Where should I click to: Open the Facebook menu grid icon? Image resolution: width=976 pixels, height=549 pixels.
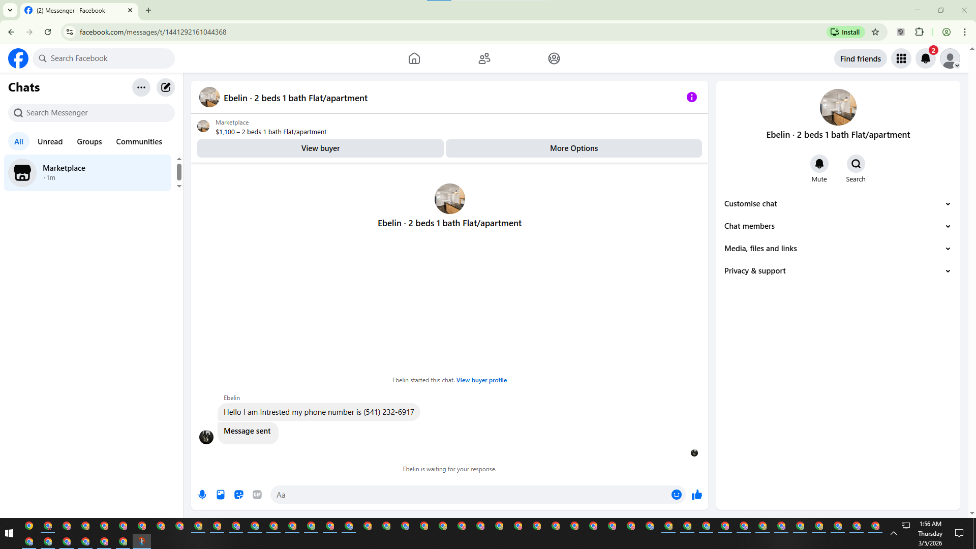901,58
